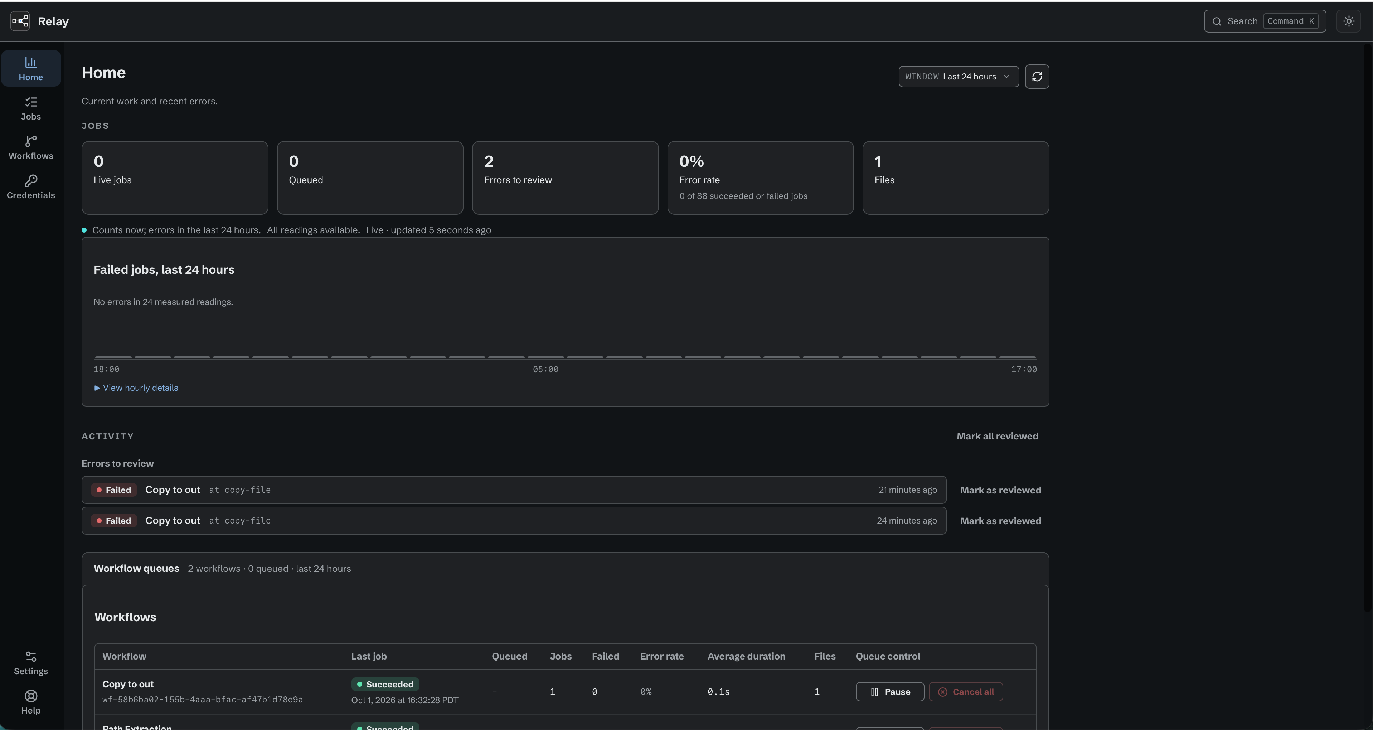Click the Workflow queues heading
1373x730 pixels.
click(x=136, y=569)
